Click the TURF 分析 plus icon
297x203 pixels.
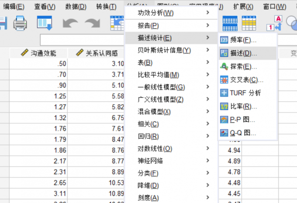pos(224,93)
